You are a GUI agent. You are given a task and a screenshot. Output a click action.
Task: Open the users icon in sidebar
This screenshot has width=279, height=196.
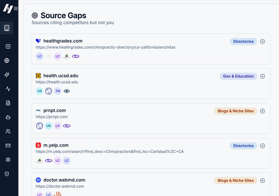tap(8, 131)
